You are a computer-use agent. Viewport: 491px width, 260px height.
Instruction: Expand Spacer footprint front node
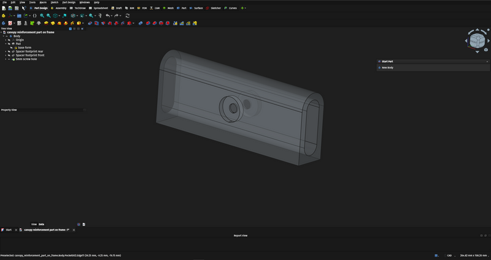tap(6, 55)
